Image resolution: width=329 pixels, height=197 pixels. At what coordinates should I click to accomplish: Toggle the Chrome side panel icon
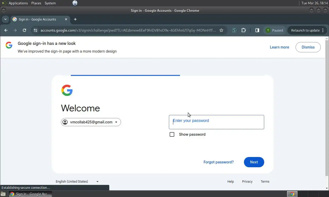pyautogui.click(x=257, y=30)
